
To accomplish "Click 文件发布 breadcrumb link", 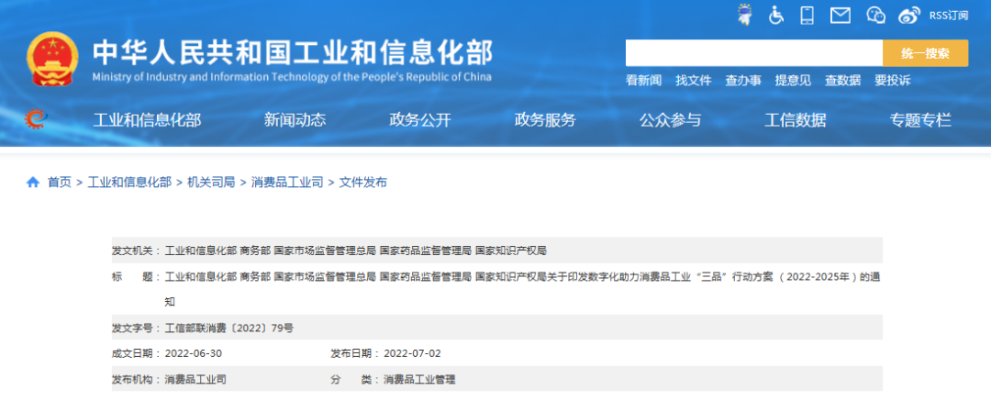I will pos(362,183).
